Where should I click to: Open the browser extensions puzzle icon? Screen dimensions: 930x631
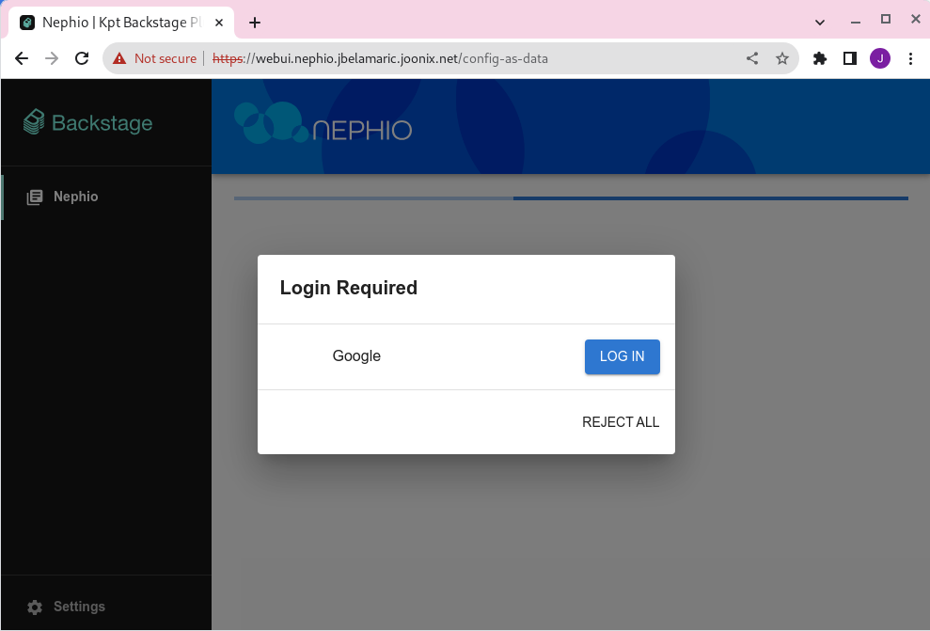(x=819, y=57)
